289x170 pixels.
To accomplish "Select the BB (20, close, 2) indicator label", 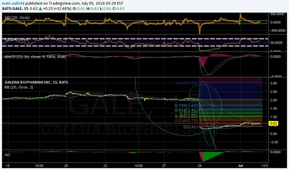I will pyautogui.click(x=19, y=87).
